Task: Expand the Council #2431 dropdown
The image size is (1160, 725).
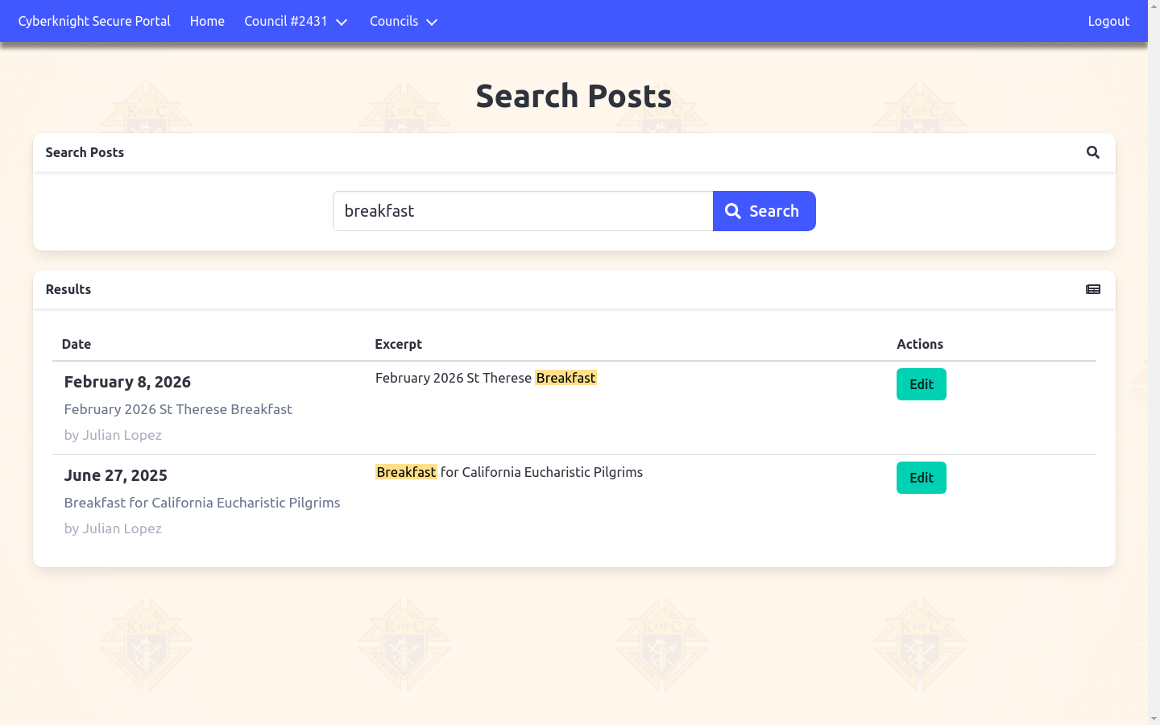Action: [x=296, y=22]
